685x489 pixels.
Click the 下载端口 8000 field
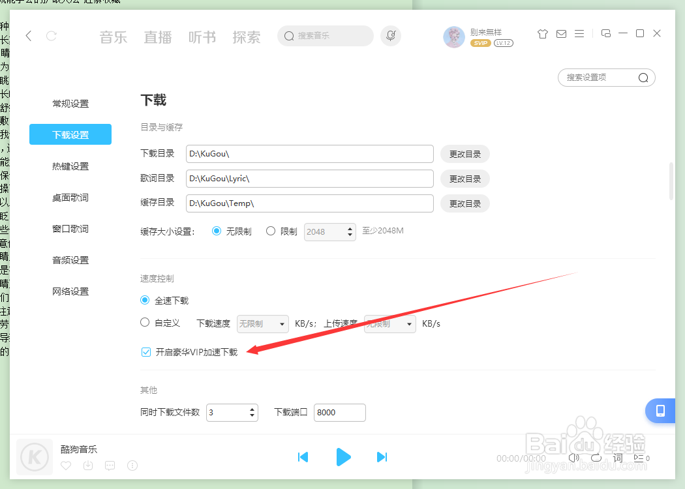(340, 413)
